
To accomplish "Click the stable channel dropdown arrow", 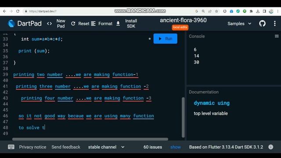I will click(123, 147).
